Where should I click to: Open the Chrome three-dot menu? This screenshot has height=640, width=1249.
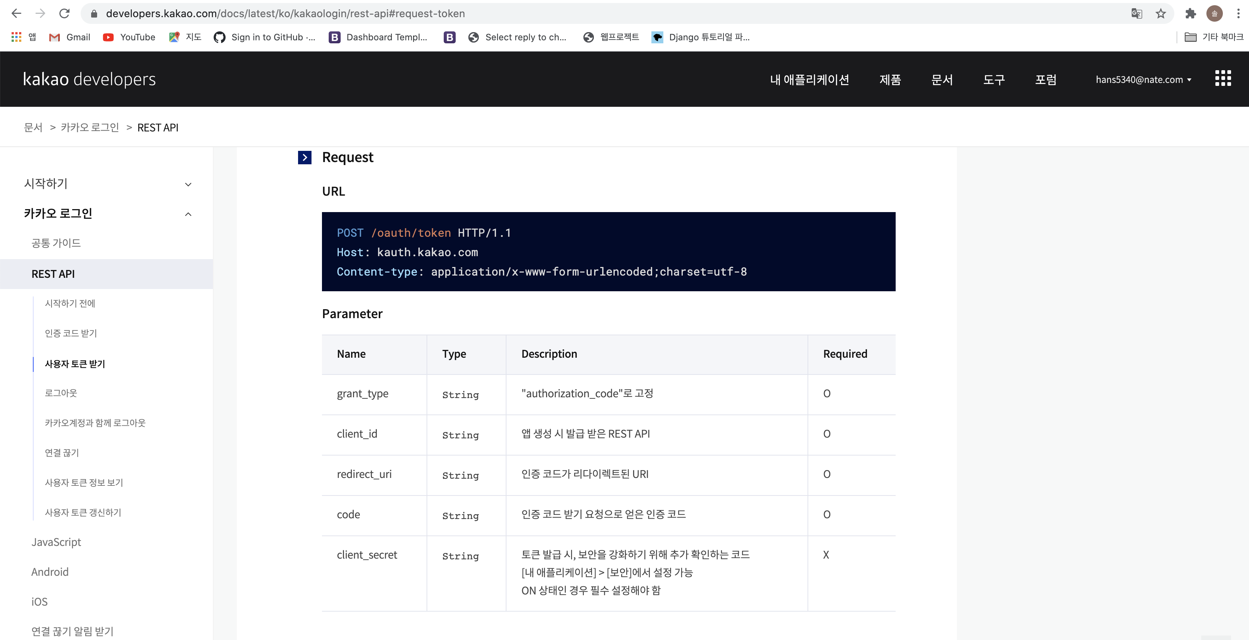(1238, 13)
